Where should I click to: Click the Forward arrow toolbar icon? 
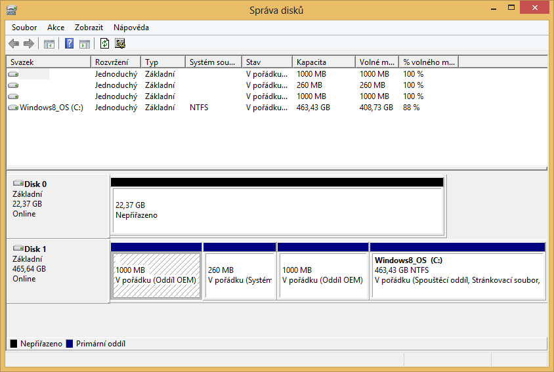click(x=28, y=44)
